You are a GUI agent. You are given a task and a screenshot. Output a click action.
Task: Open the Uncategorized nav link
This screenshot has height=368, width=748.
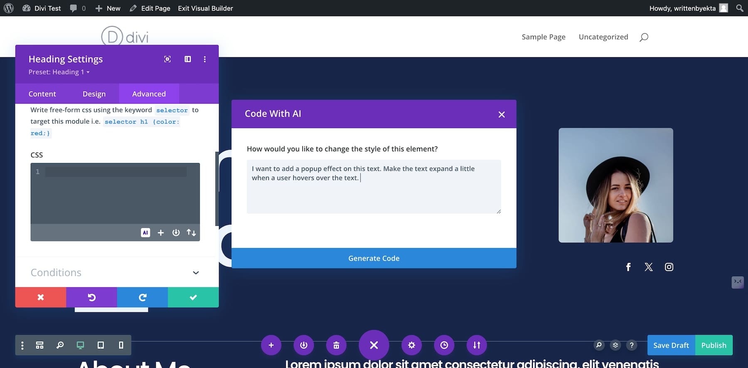click(x=603, y=37)
